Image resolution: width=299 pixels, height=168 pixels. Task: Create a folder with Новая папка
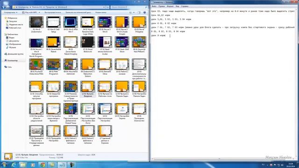[x=101, y=13]
